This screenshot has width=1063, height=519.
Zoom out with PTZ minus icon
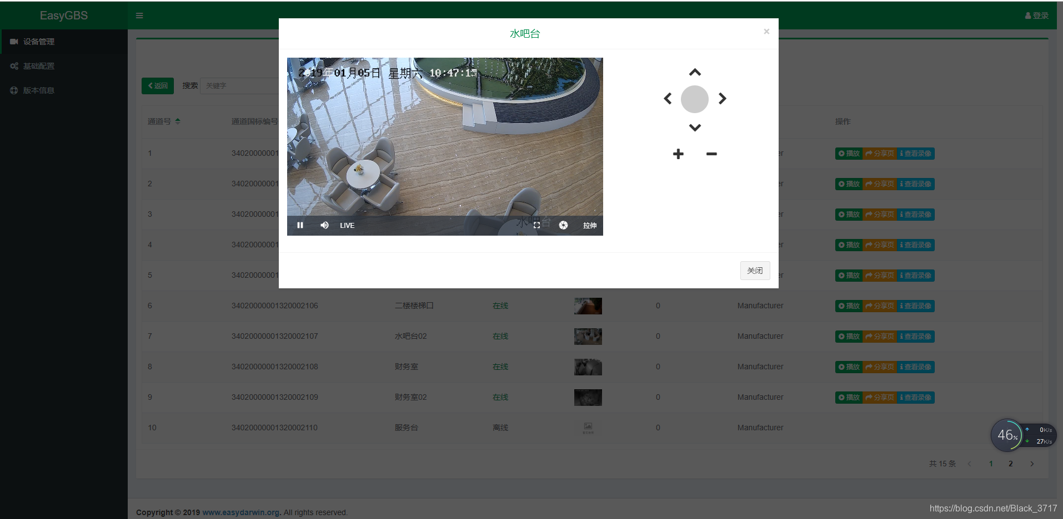point(711,154)
